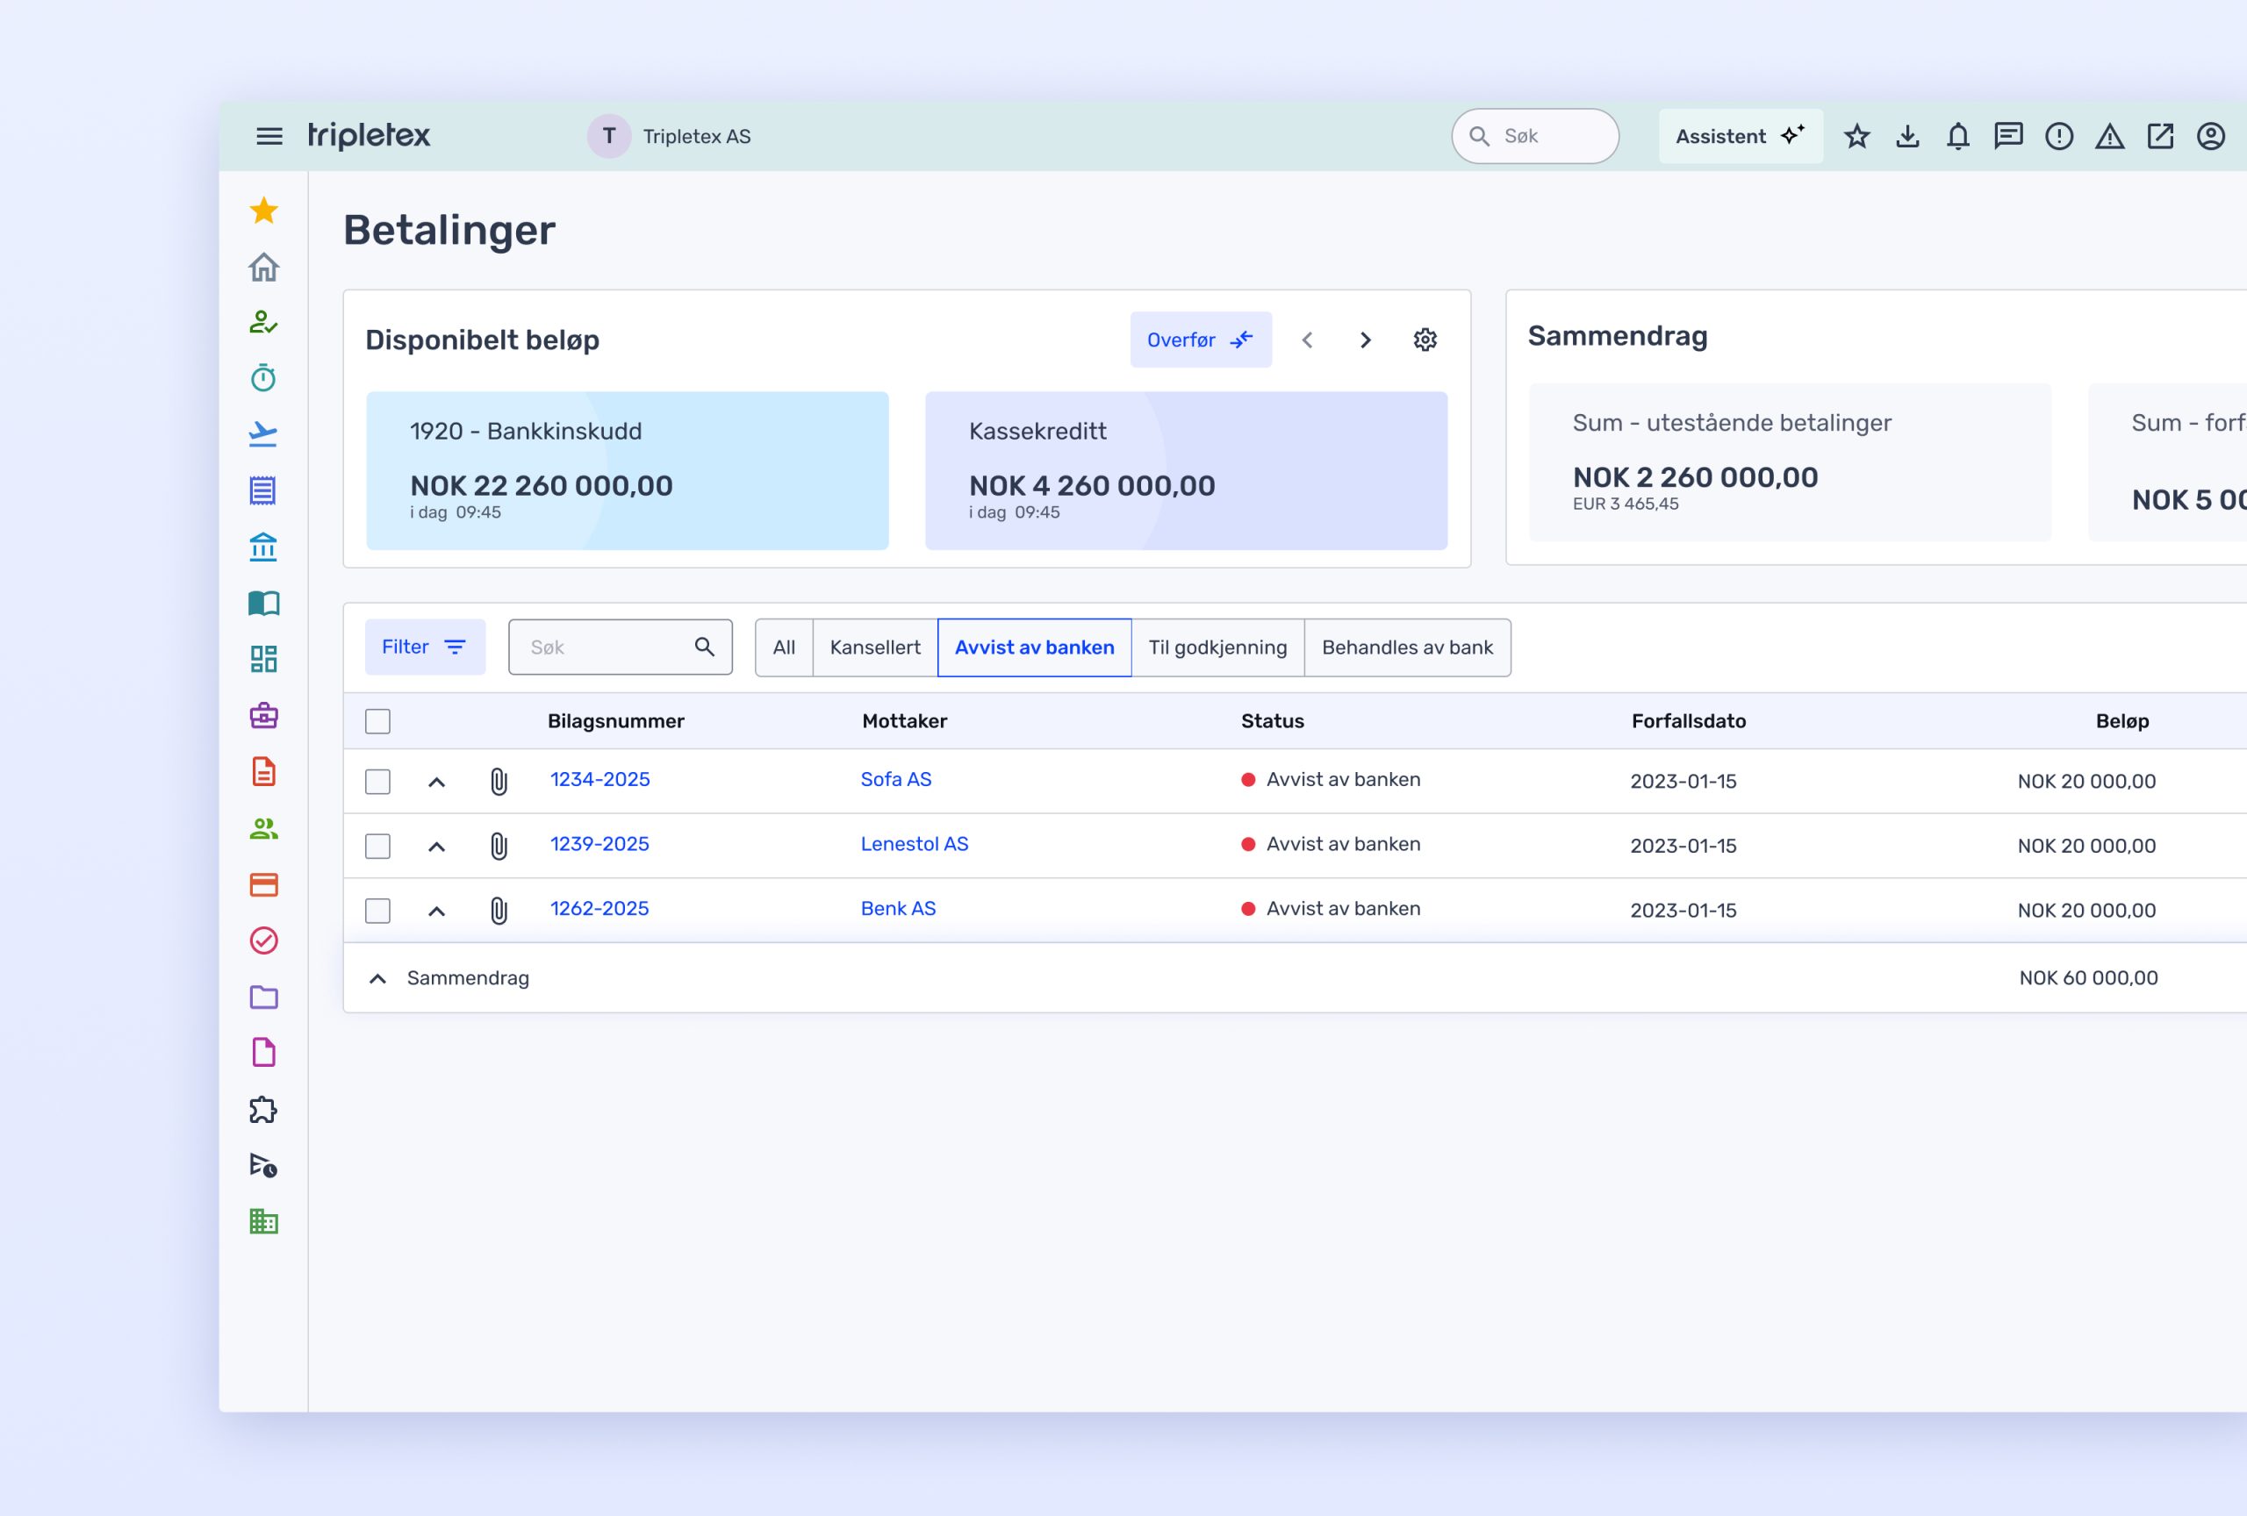
Task: Select the Kansellert tab
Action: (x=874, y=647)
